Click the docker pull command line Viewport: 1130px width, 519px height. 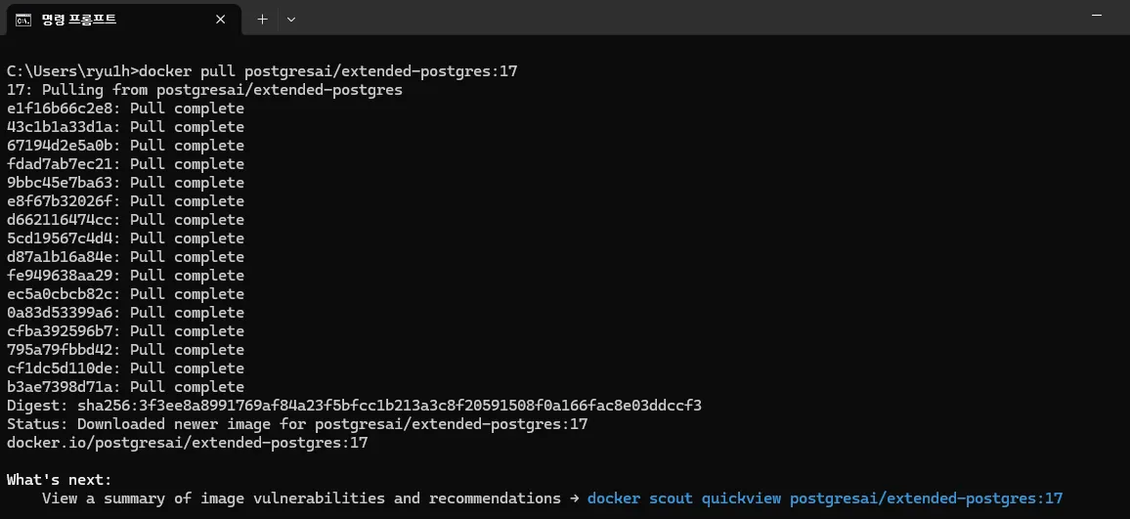(x=261, y=71)
